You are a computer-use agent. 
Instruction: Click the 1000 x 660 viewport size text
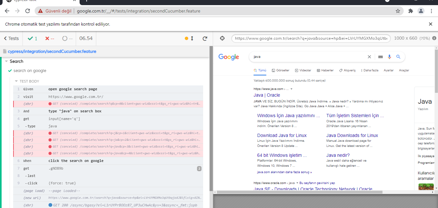(x=405, y=38)
